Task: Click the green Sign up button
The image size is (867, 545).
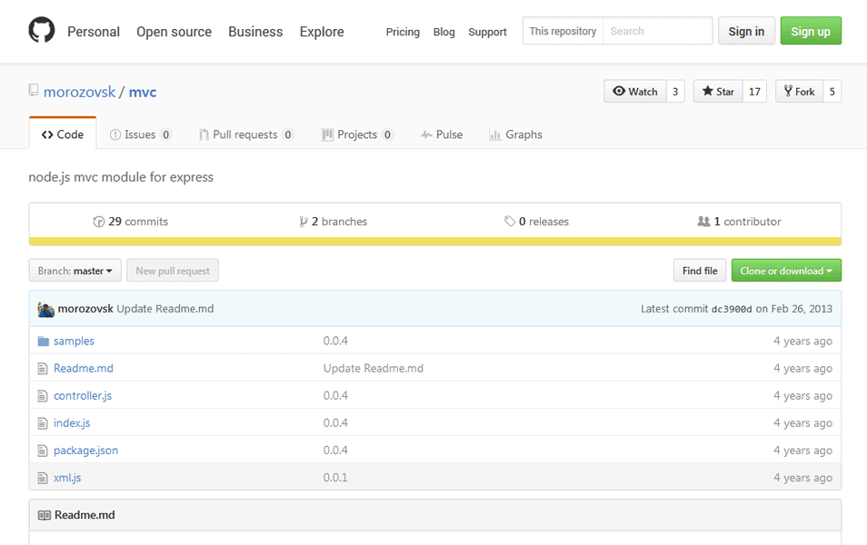Action: click(811, 31)
